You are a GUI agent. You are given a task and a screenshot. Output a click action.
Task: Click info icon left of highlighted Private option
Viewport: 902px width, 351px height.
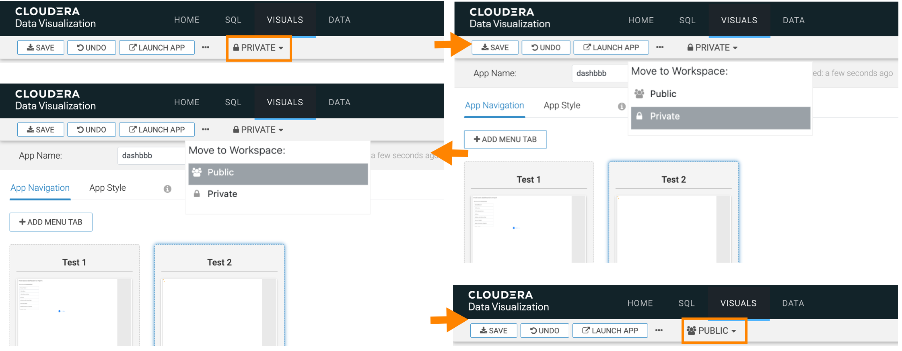622,106
